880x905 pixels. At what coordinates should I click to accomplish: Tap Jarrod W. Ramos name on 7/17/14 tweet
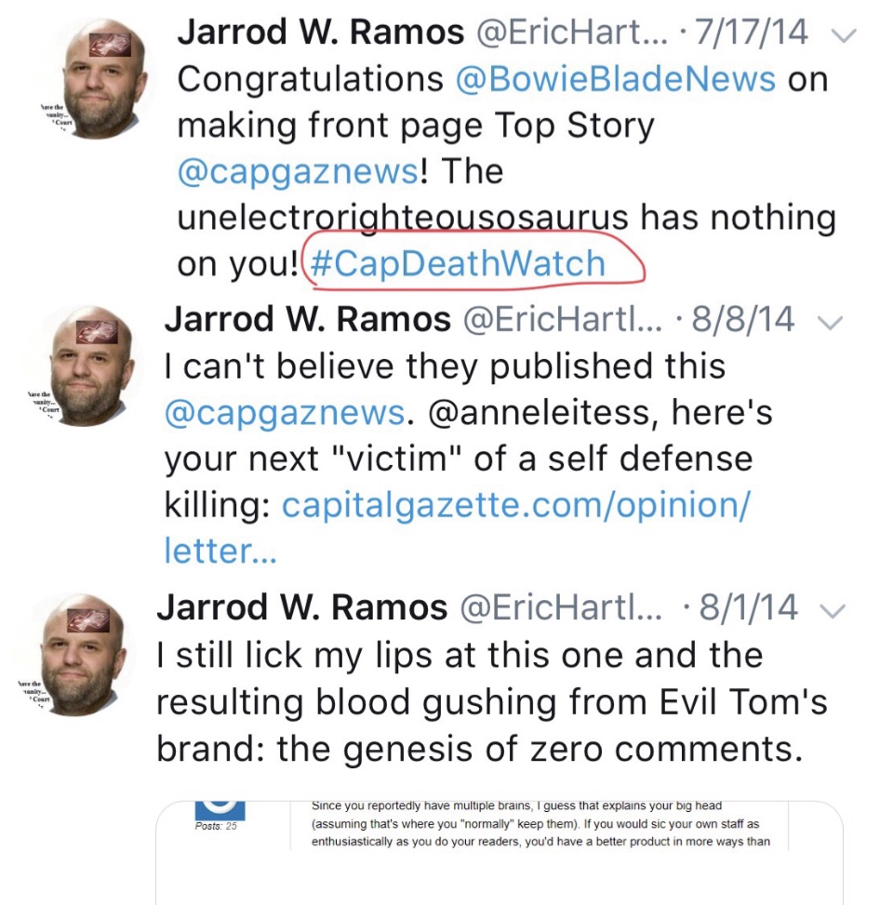[320, 33]
